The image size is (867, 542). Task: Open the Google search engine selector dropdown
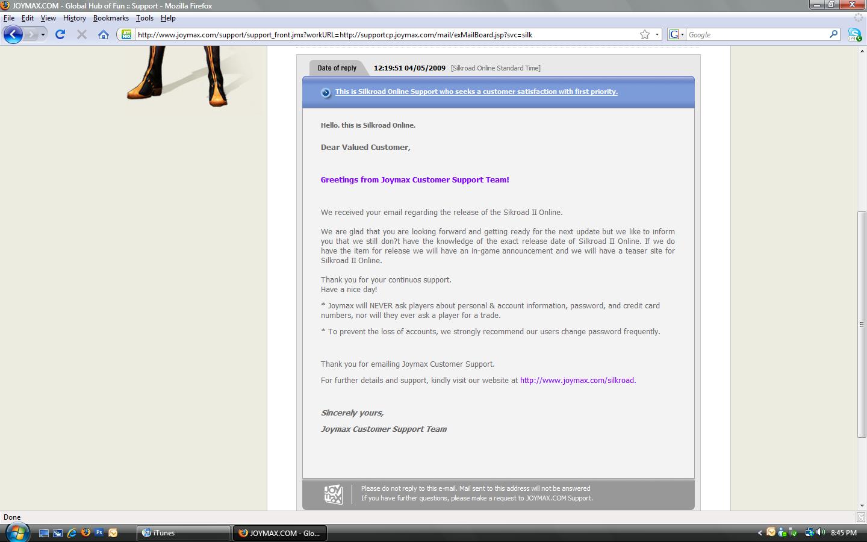pos(677,34)
